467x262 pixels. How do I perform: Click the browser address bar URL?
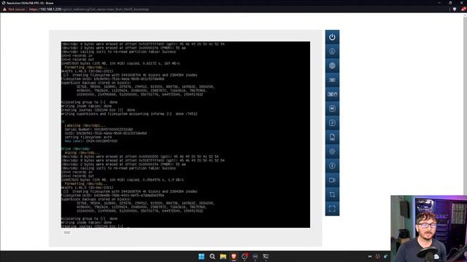[x=89, y=9]
